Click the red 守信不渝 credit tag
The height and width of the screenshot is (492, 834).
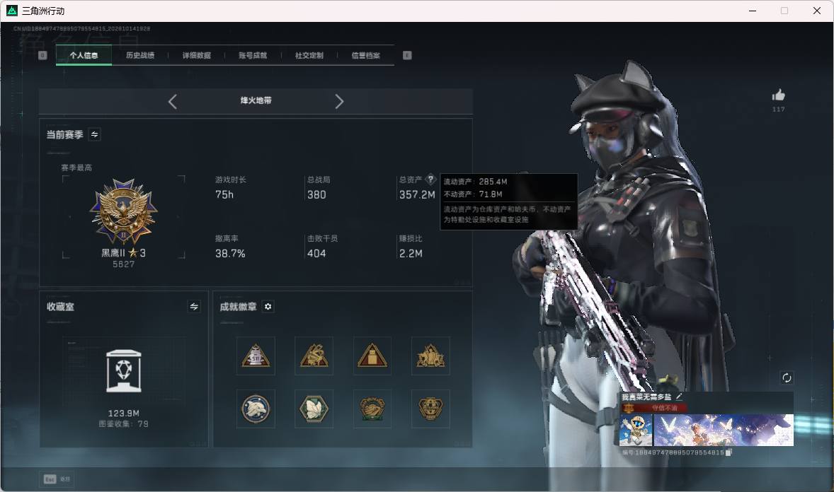click(654, 407)
